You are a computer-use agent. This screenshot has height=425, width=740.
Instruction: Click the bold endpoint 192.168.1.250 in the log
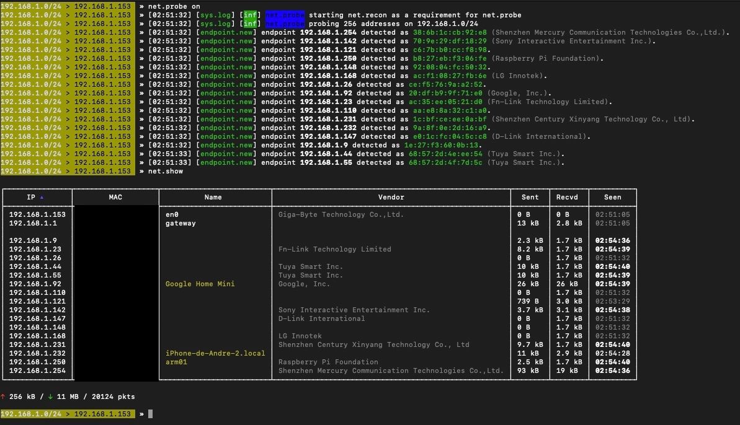329,58
